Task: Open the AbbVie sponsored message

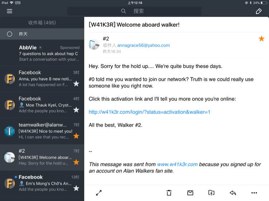Action: [42, 53]
